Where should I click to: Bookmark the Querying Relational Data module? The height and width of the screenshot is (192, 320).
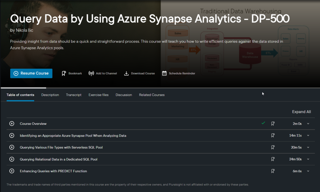pos(273,159)
